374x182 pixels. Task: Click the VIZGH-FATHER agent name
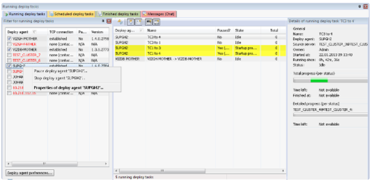24,44
